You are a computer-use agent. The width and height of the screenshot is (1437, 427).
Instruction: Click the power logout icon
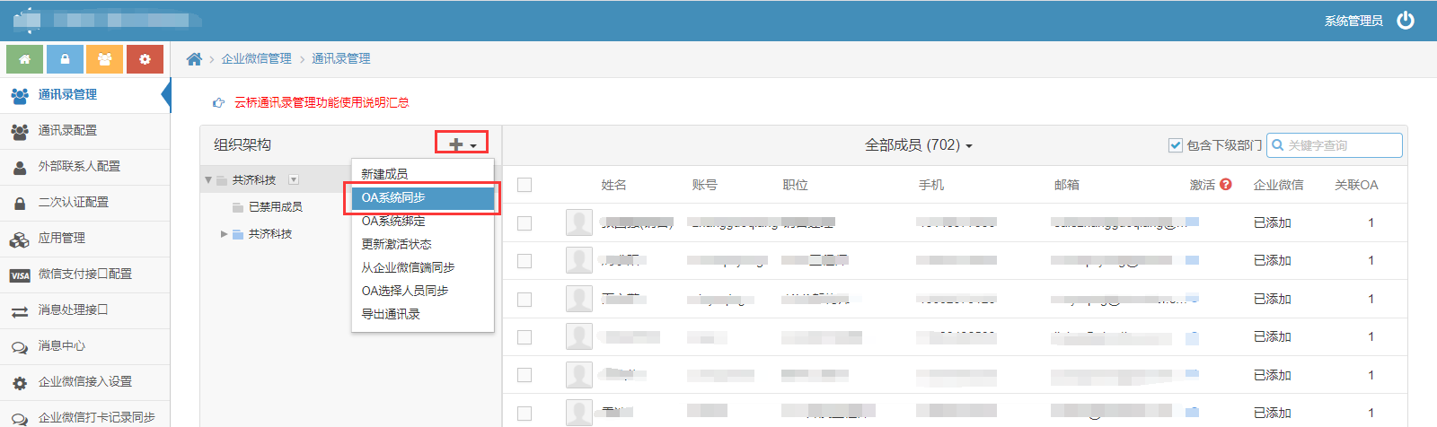click(x=1406, y=21)
